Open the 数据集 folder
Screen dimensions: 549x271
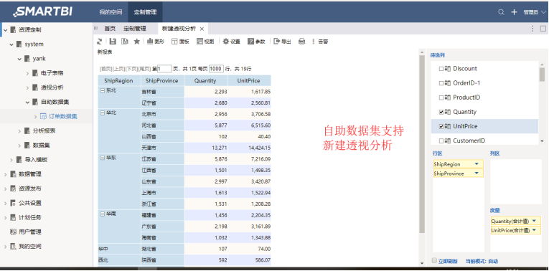42,145
